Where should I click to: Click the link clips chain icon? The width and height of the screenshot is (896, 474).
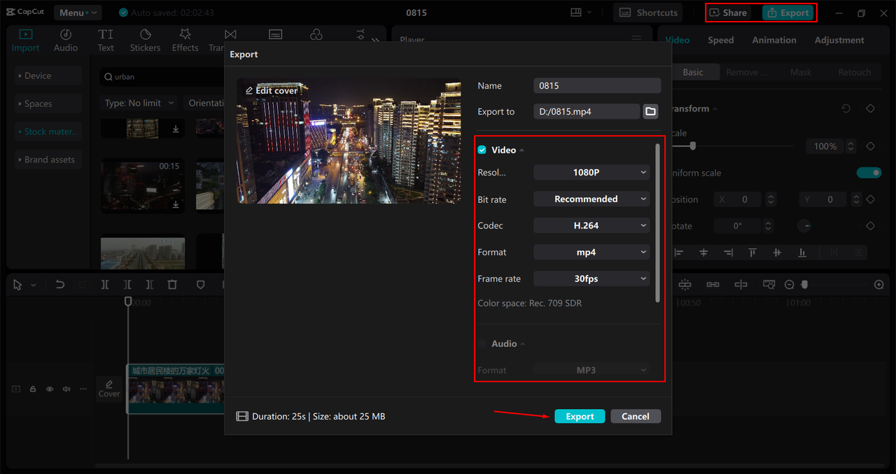pos(713,285)
